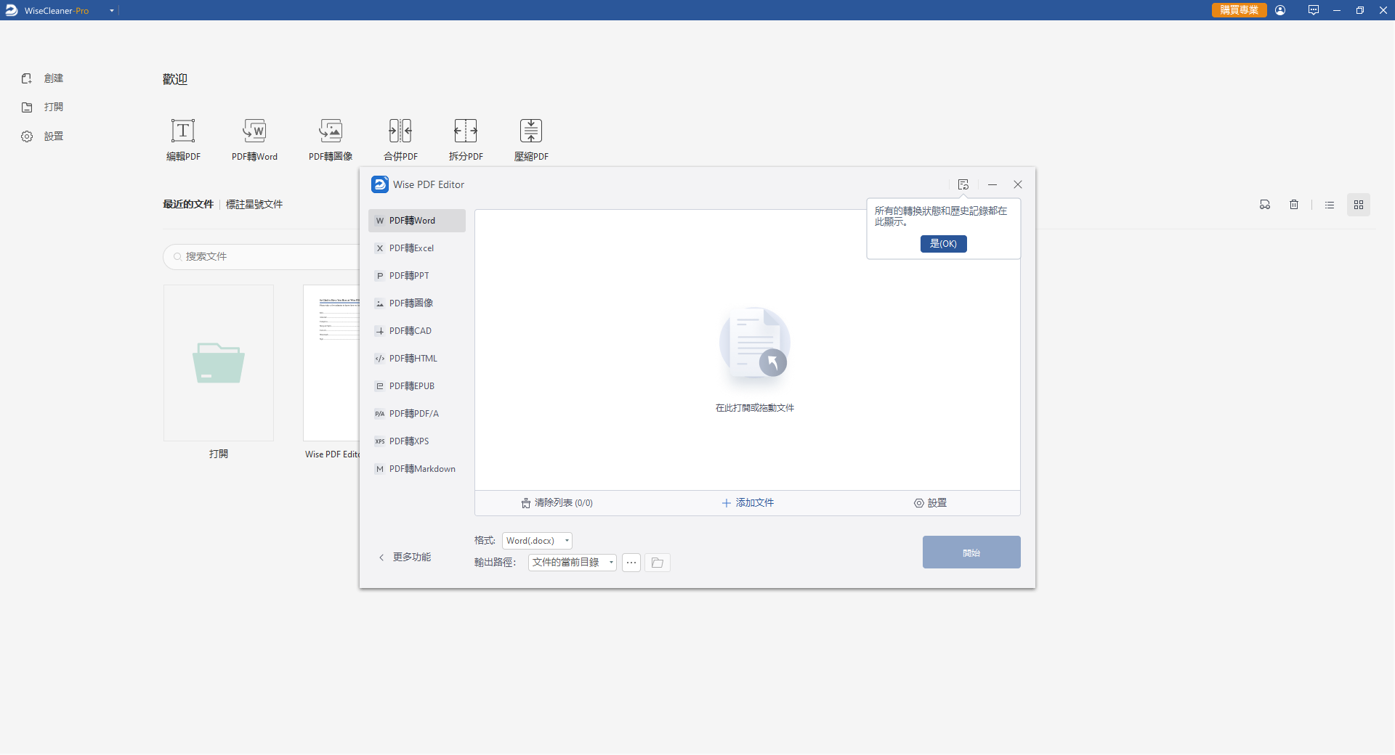Viewport: 1395px width, 755px height.
Task: Choose PDF轉EPUB conversion option
Action: pyautogui.click(x=417, y=386)
